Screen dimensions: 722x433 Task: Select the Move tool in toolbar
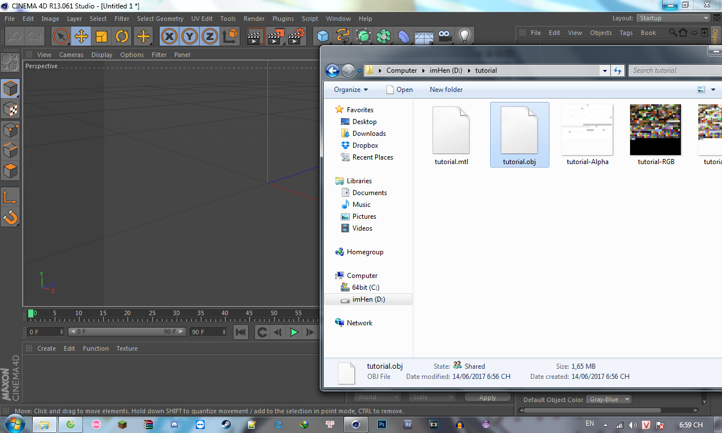[x=81, y=37]
